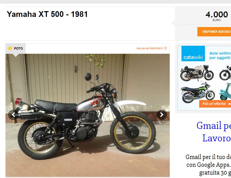This screenshot has height=178, width=231.
Task: Click the Yamaha XT 500 - 1981 title
Action: (47, 14)
